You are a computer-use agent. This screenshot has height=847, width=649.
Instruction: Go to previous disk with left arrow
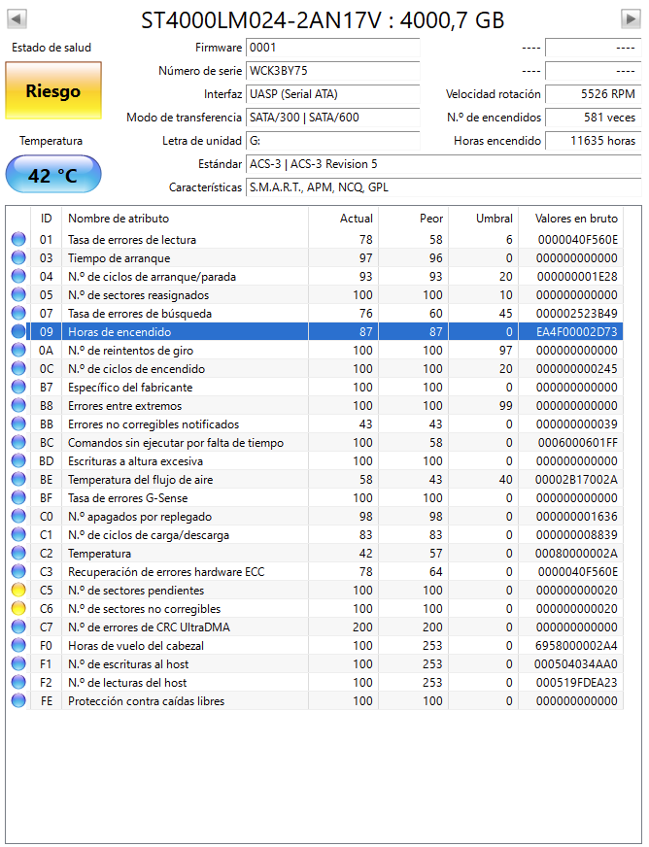[17, 18]
